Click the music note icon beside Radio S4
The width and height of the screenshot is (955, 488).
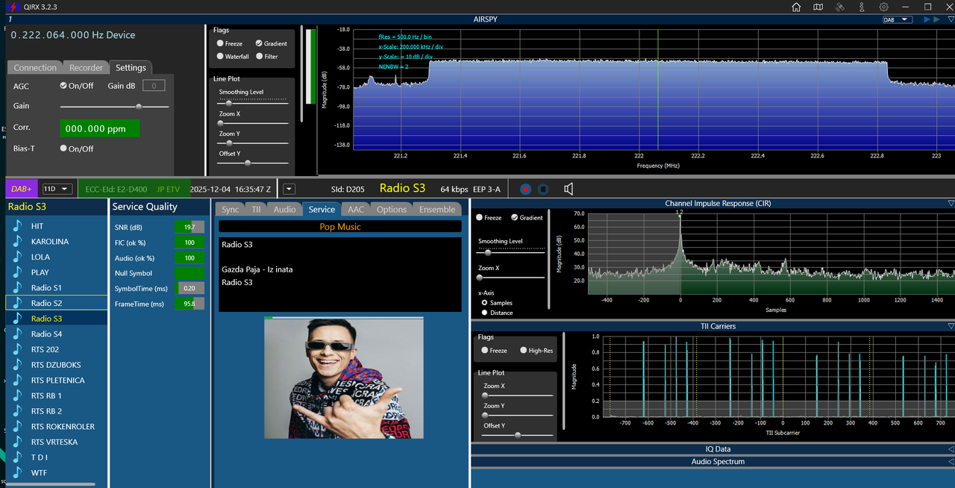(x=18, y=334)
